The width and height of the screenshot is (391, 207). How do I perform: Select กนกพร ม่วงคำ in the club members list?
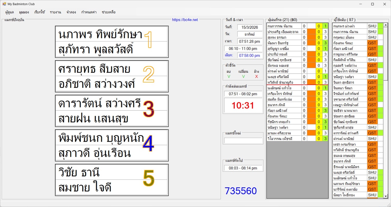350,26
